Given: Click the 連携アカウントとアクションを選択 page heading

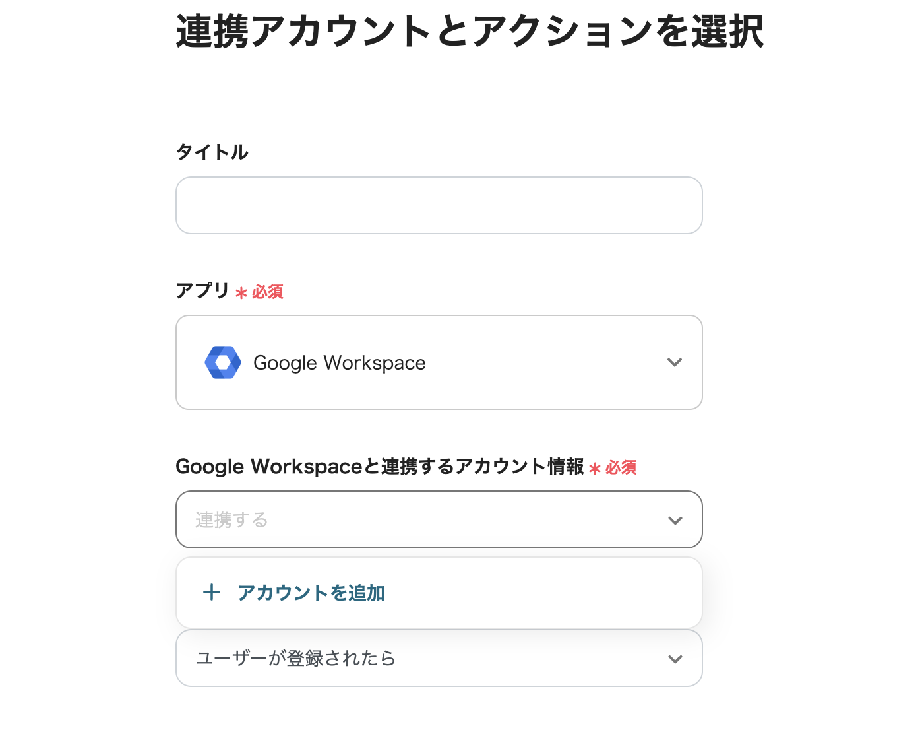Looking at the screenshot, I should point(470,31).
